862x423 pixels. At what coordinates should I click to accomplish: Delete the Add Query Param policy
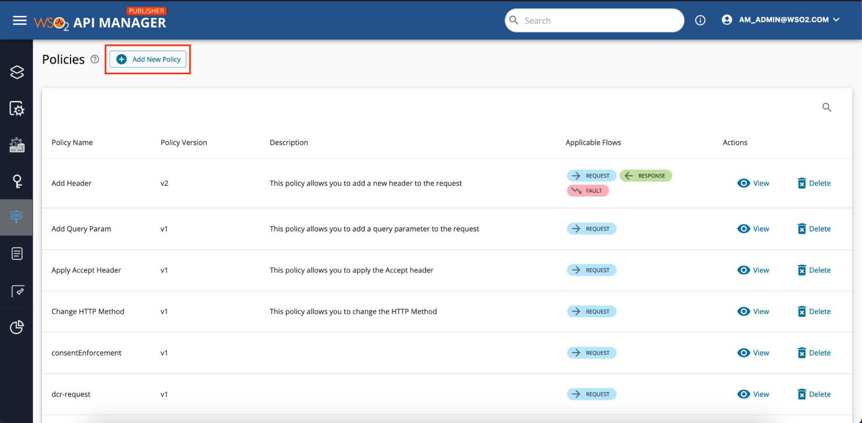point(814,229)
